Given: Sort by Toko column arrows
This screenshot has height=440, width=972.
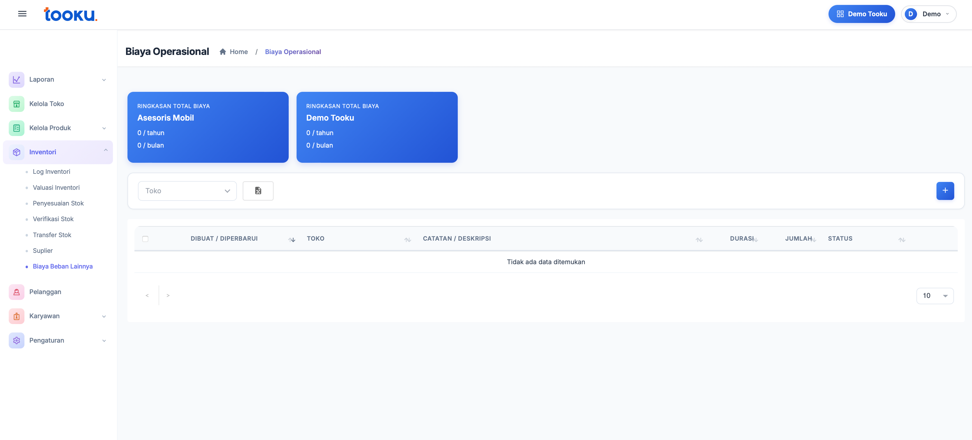Looking at the screenshot, I should [407, 239].
